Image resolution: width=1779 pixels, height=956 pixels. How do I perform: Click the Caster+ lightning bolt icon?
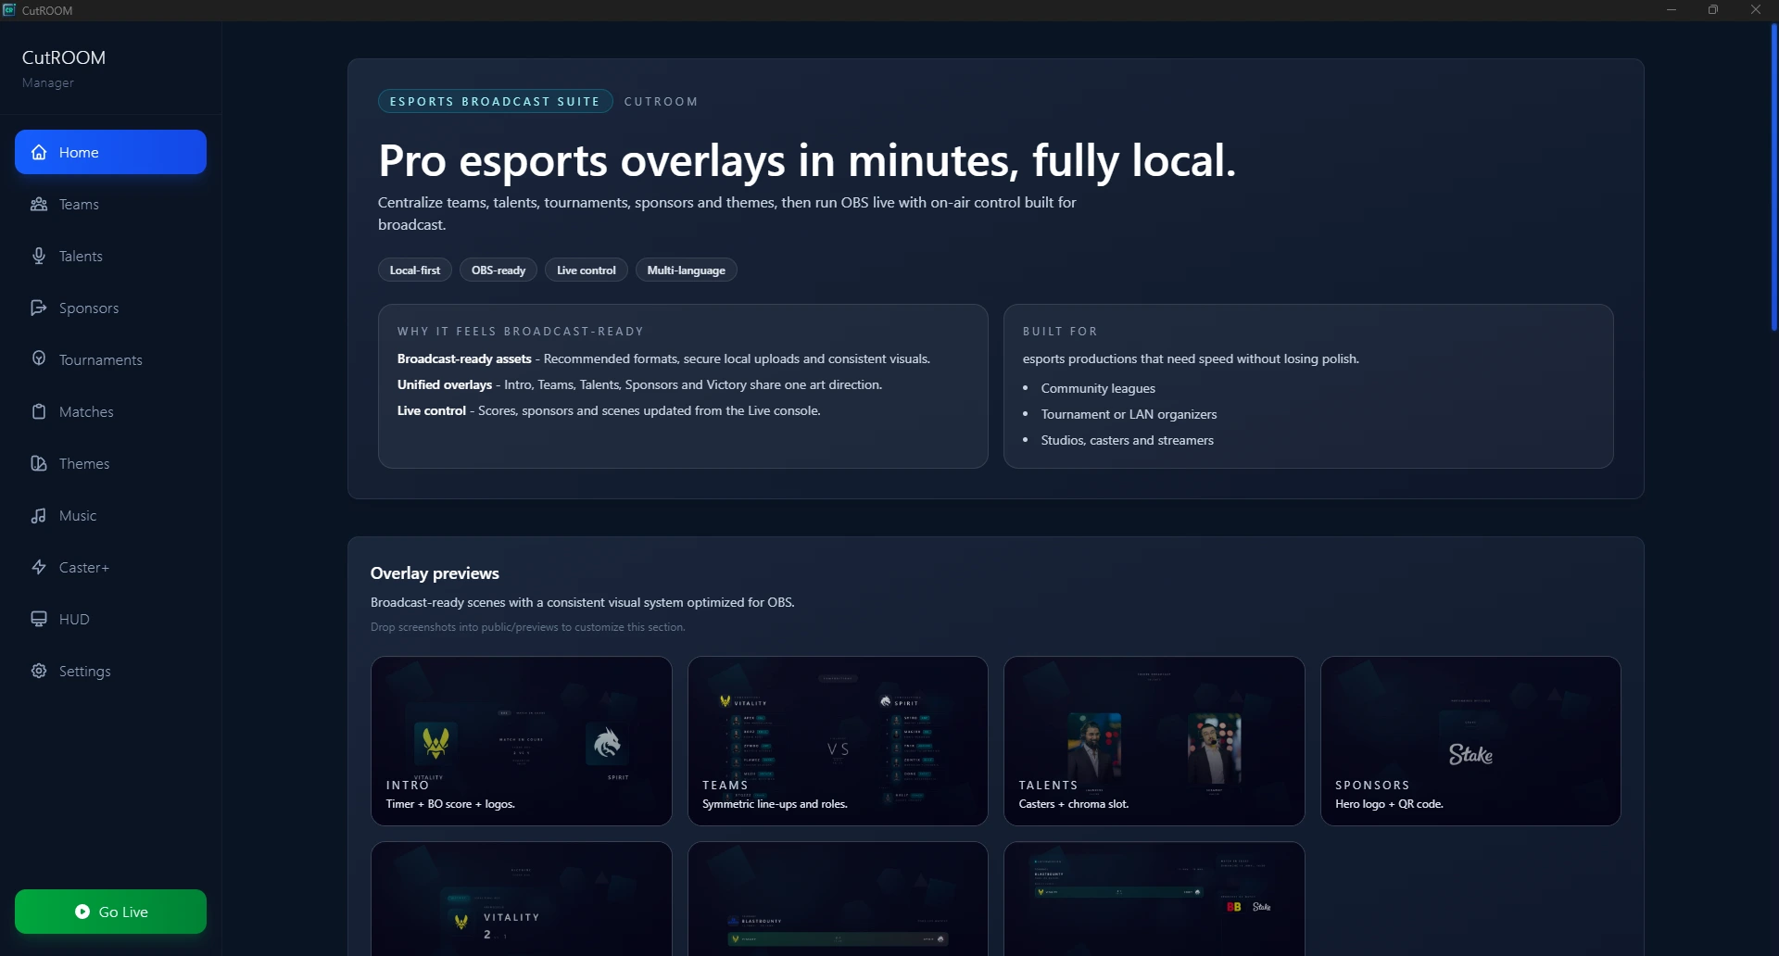(39, 567)
